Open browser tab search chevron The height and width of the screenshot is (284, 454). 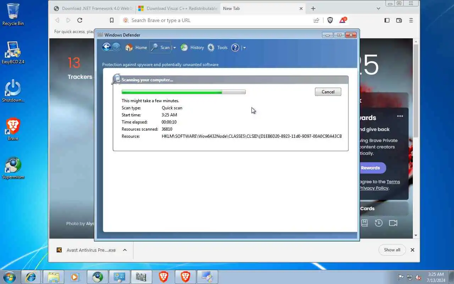click(x=378, y=9)
